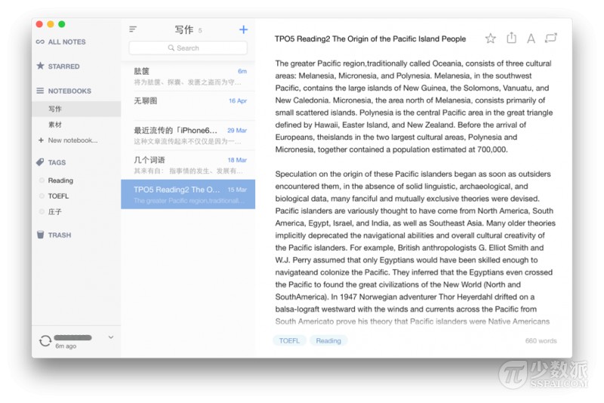Filter by Reading tag in sidebar

[x=60, y=180]
